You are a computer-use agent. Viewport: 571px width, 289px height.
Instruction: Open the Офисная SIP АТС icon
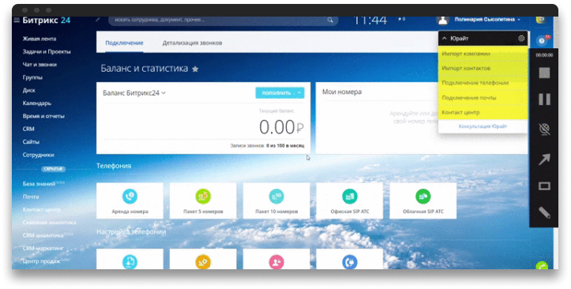tap(350, 197)
